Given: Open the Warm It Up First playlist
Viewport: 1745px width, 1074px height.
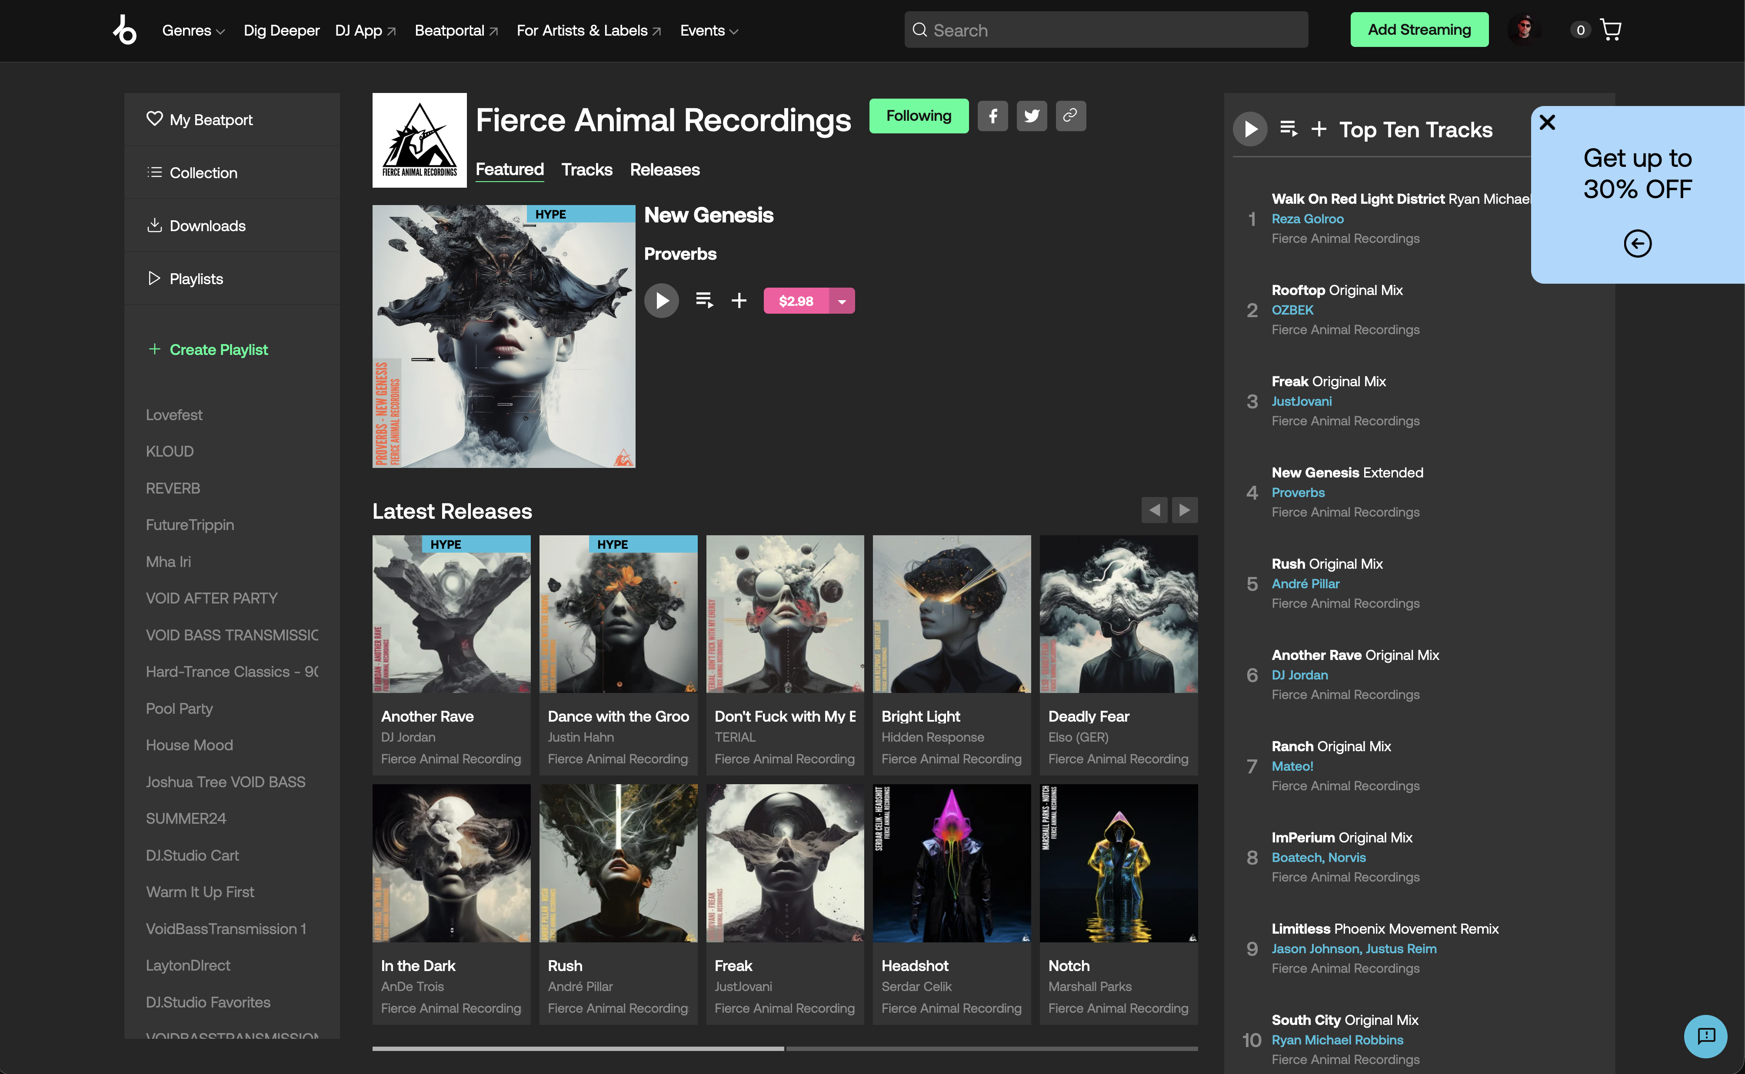Looking at the screenshot, I should coord(200,892).
